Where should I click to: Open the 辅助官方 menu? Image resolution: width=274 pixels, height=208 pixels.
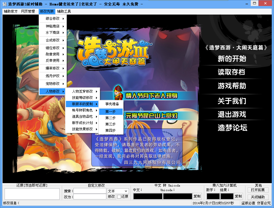11,11
